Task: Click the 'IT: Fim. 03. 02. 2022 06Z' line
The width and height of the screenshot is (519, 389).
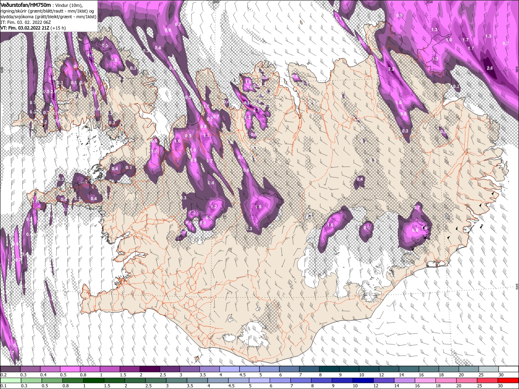Action: point(26,23)
